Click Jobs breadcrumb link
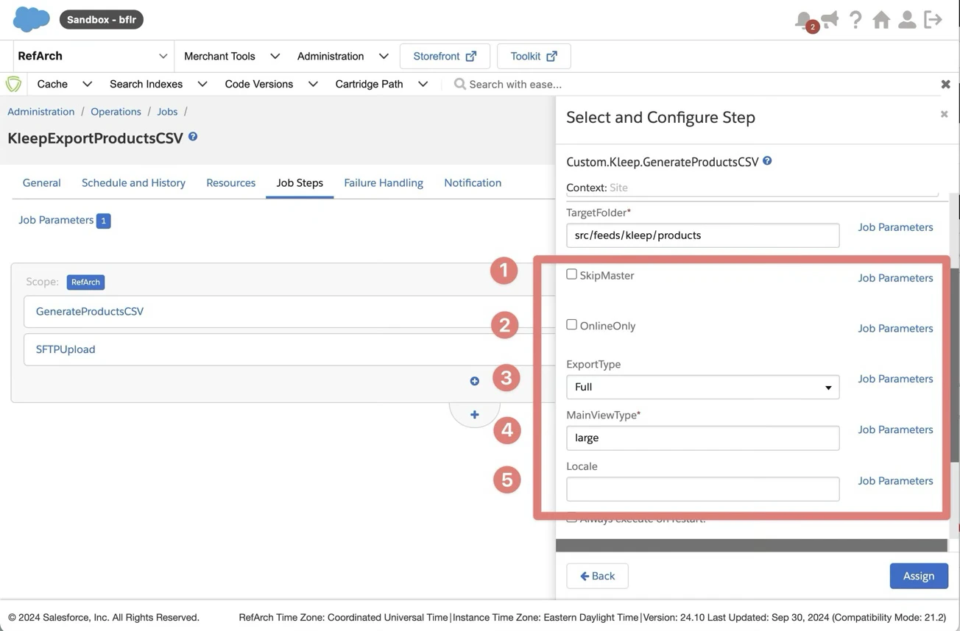Screen dimensions: 960x631 [x=167, y=112]
